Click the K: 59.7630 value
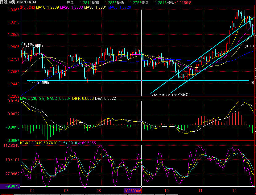This screenshot has width=256, height=195. coord(48,143)
